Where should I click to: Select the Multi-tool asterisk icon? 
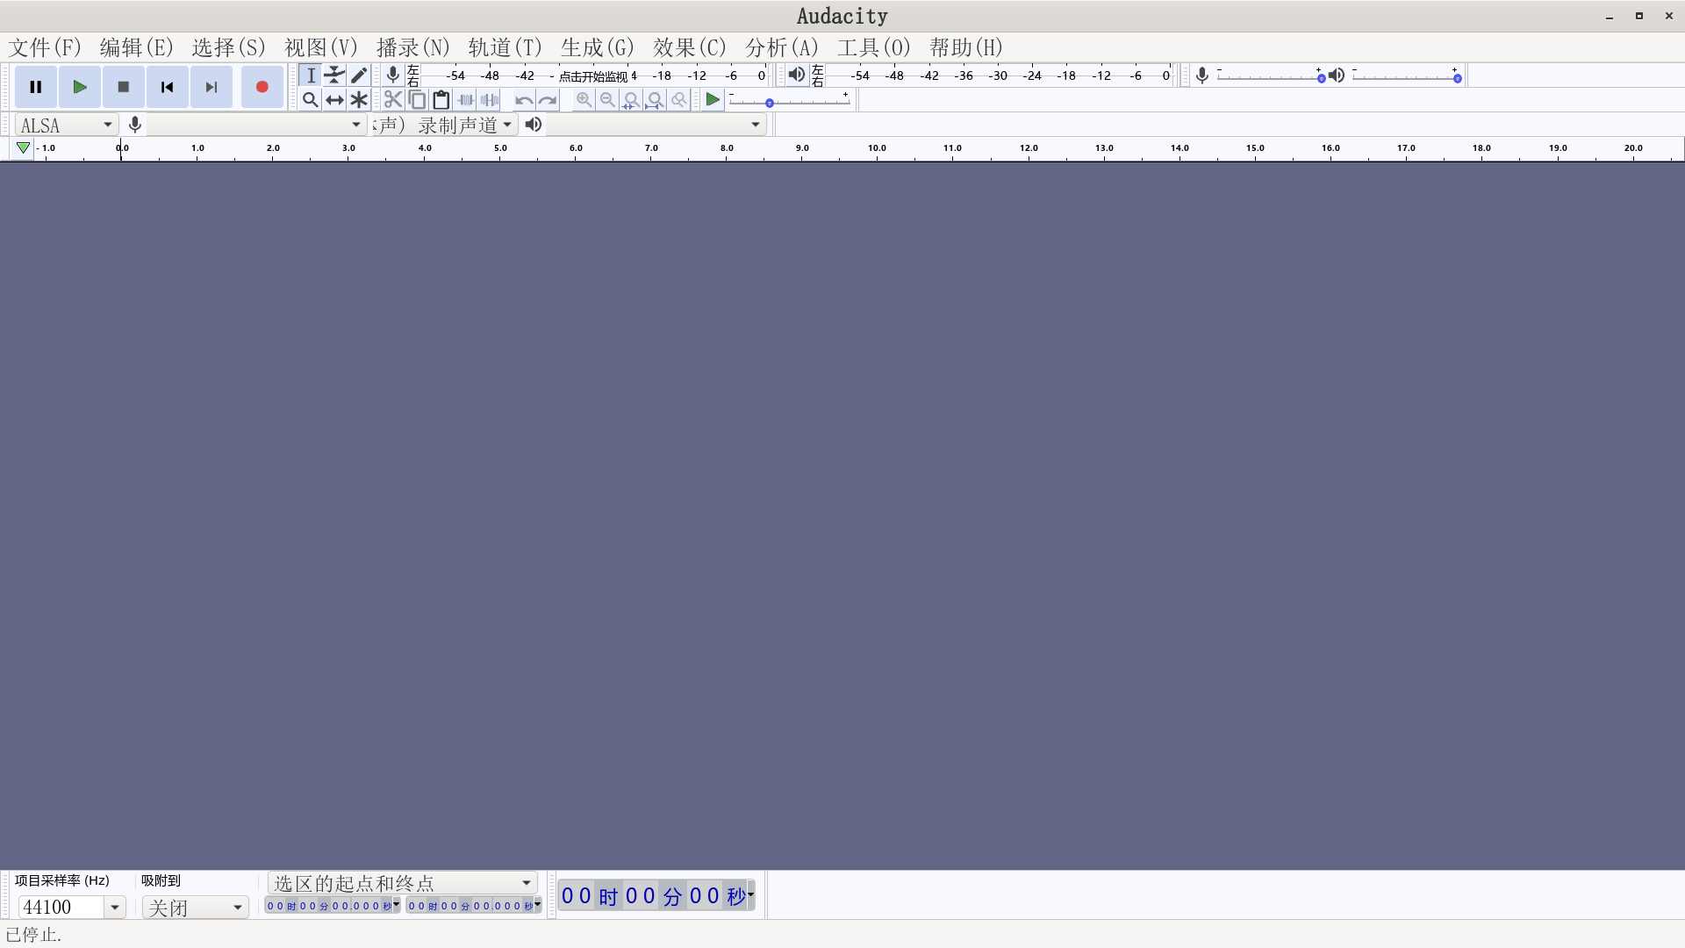(x=359, y=100)
